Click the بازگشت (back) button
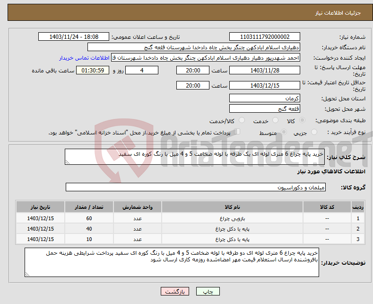This screenshot has height=304, width=373. click(x=175, y=291)
